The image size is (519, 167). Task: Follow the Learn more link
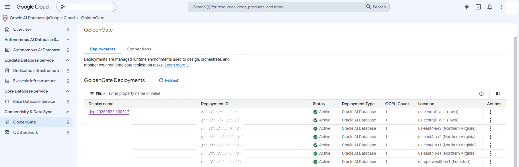pyautogui.click(x=177, y=65)
